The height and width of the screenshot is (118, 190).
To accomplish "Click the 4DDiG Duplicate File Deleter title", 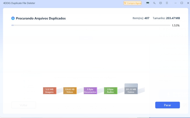I will point(19,3).
